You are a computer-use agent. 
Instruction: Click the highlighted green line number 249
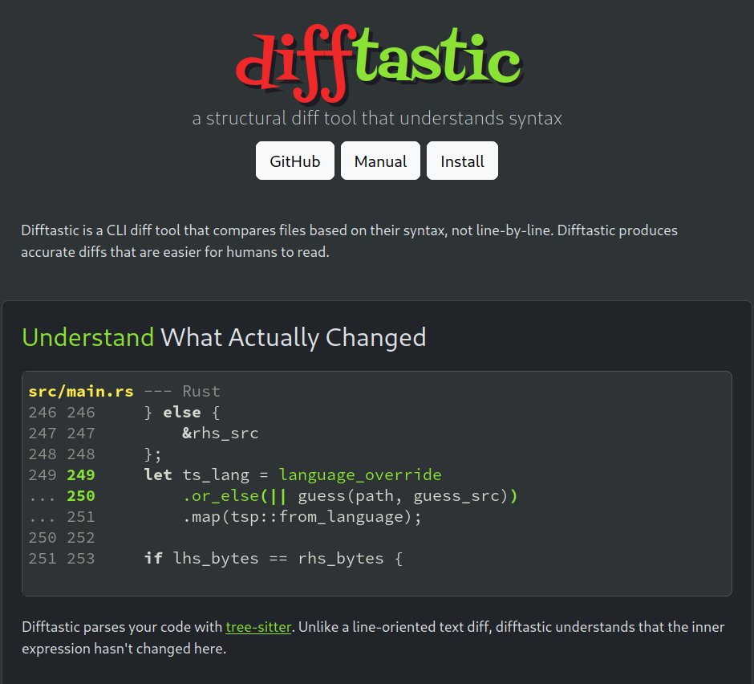point(81,475)
